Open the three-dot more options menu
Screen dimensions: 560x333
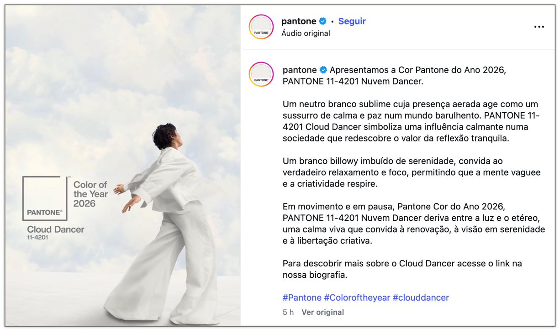coord(539,27)
